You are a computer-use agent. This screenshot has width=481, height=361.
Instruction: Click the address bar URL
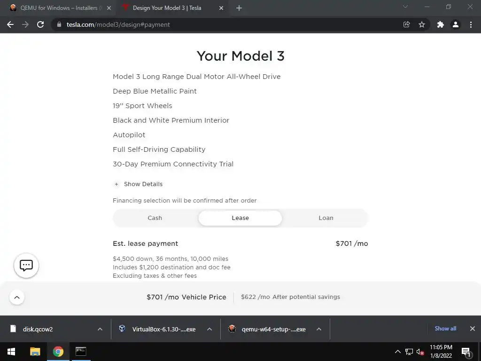[118, 24]
